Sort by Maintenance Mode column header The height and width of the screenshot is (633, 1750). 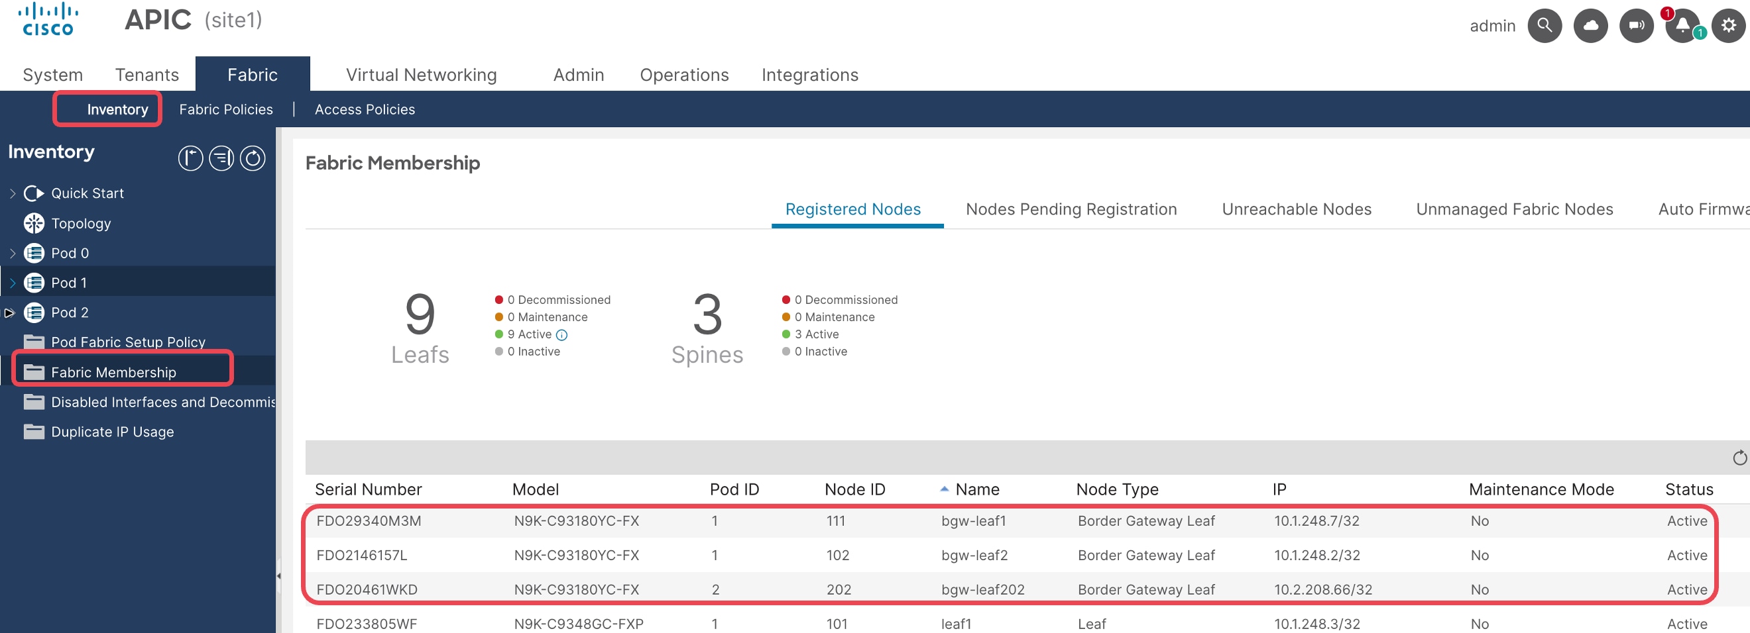1541,489
